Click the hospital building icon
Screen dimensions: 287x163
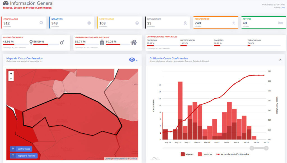(102, 42)
